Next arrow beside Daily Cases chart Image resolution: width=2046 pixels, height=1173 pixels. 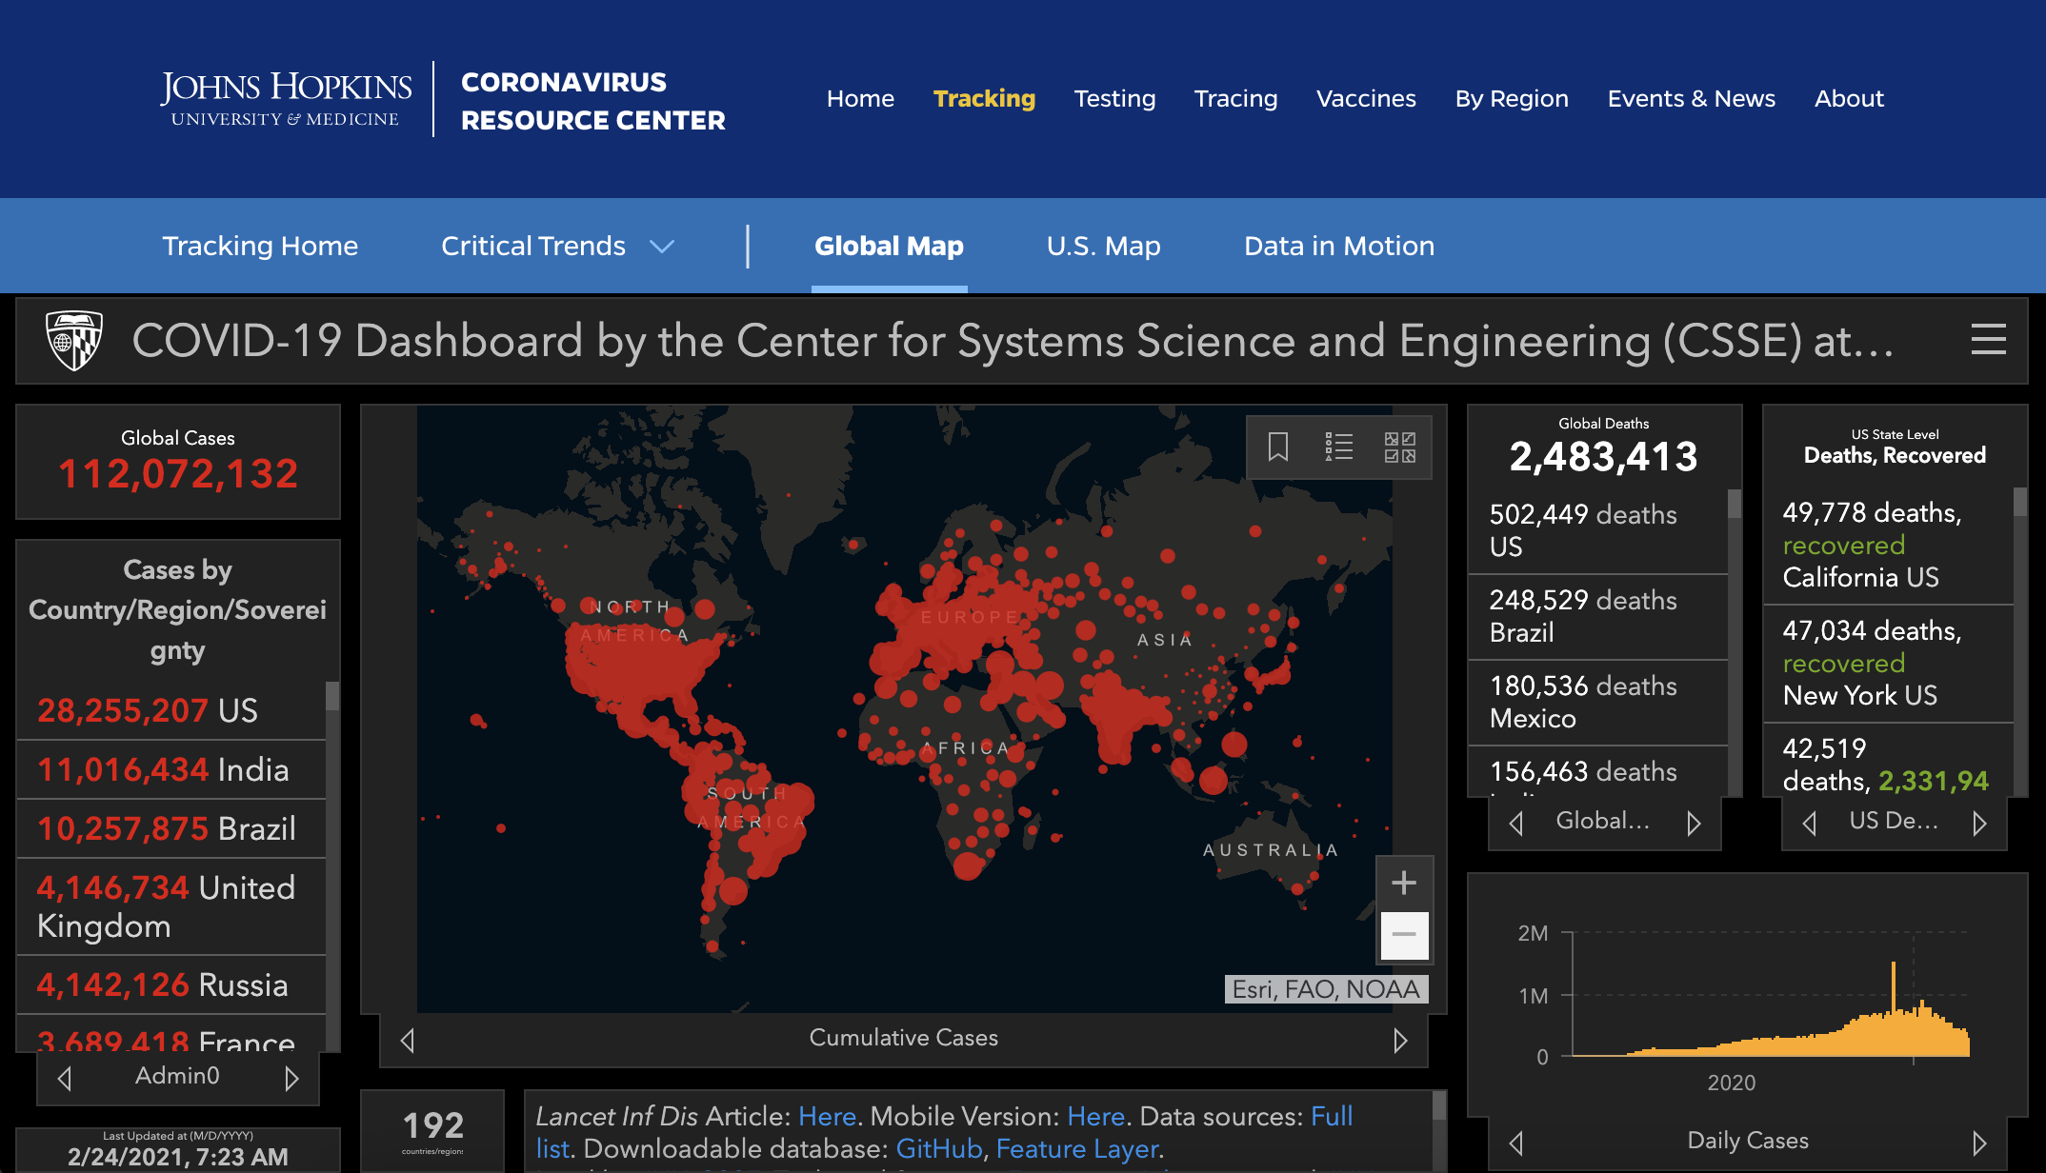point(1978,1142)
